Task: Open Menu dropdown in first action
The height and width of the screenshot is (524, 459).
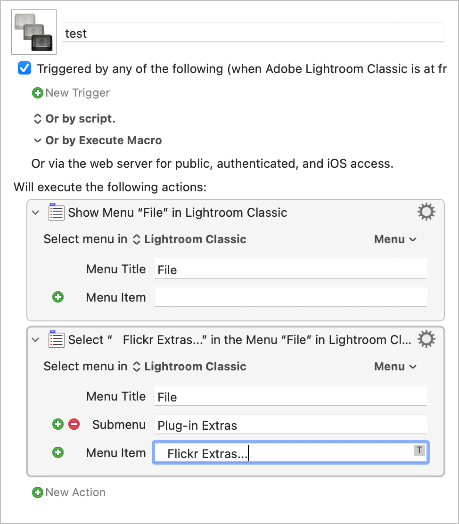Action: 395,239
